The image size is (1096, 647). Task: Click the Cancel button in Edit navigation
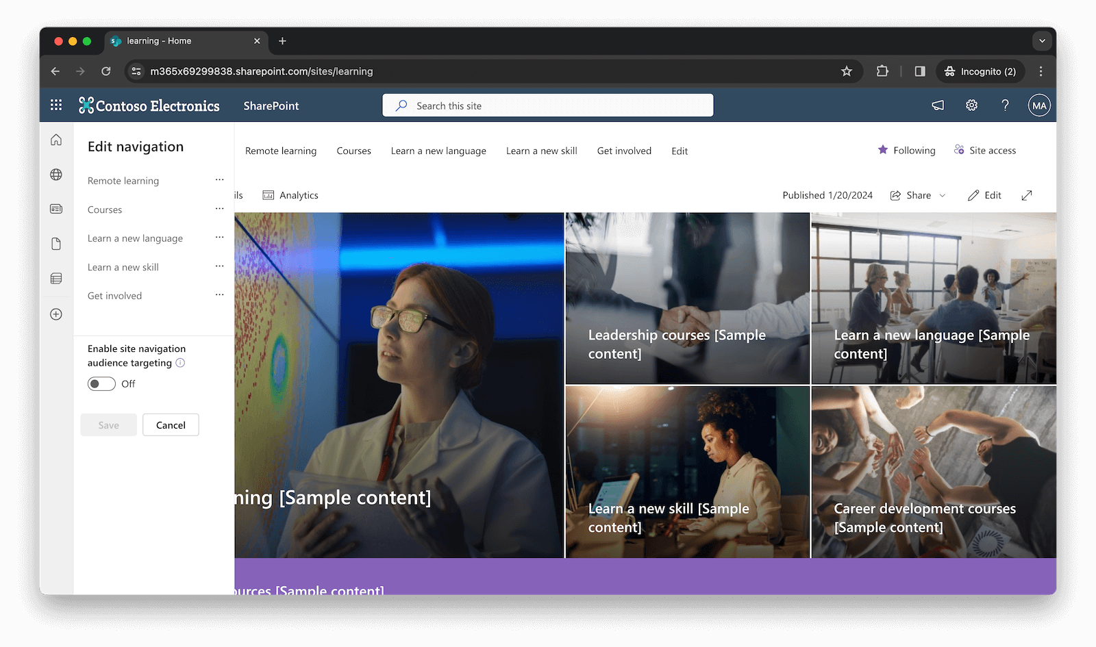click(x=170, y=424)
